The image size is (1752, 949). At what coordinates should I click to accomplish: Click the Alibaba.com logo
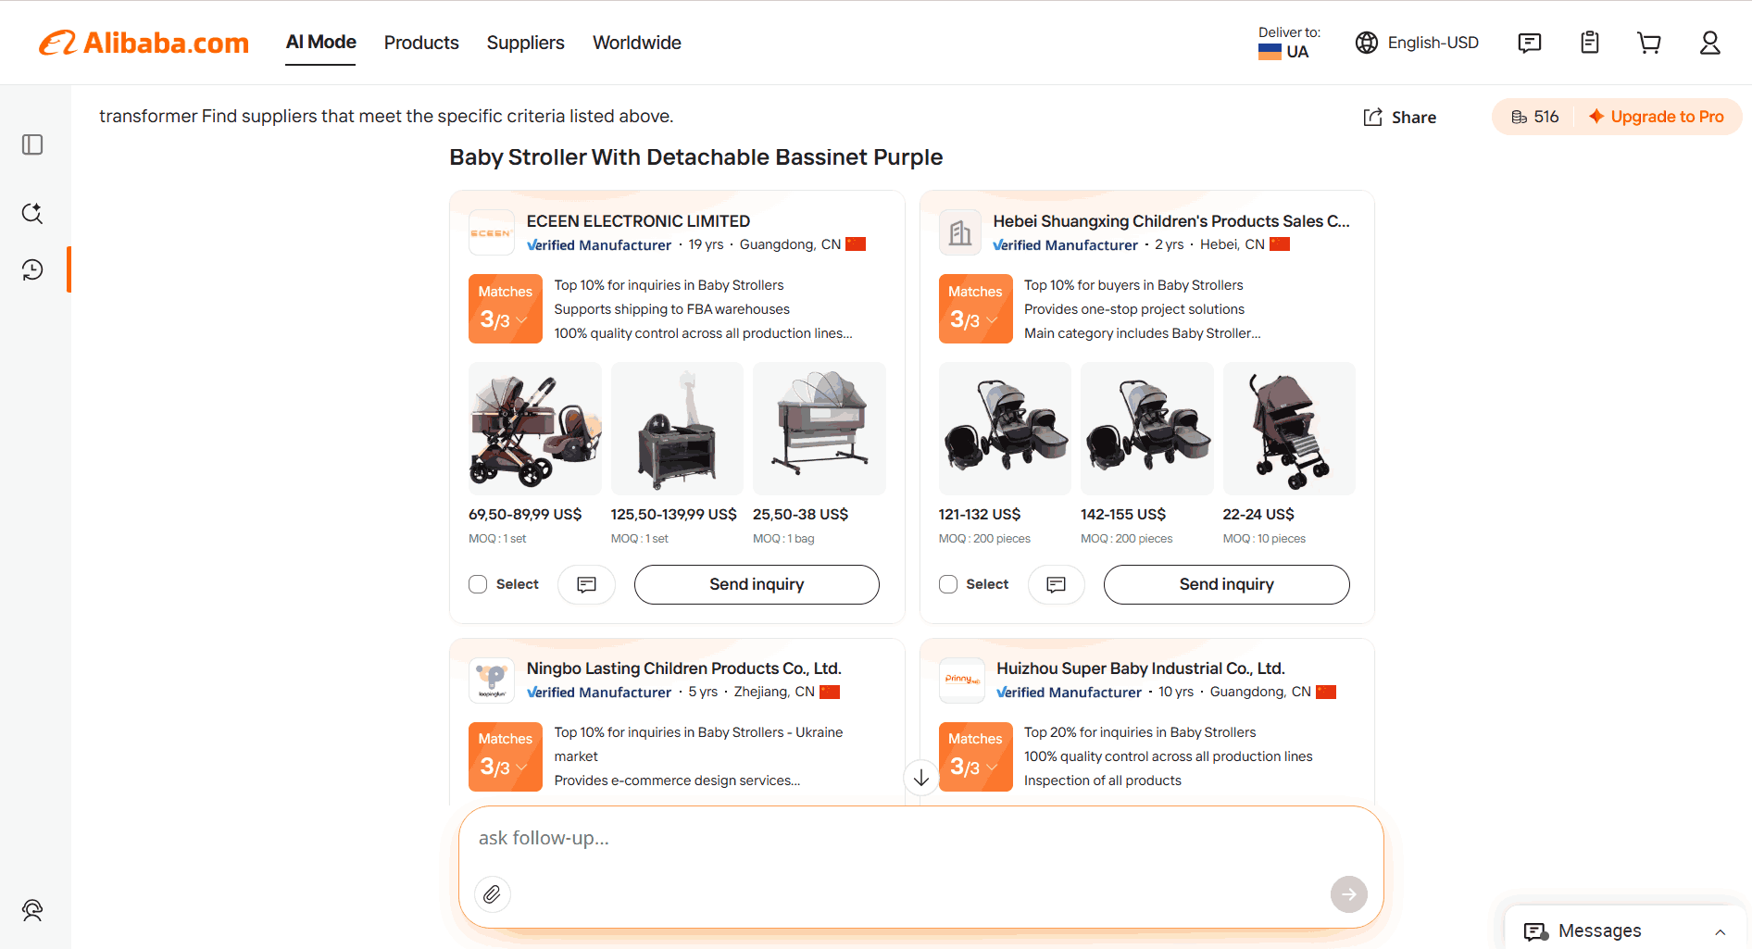click(144, 43)
